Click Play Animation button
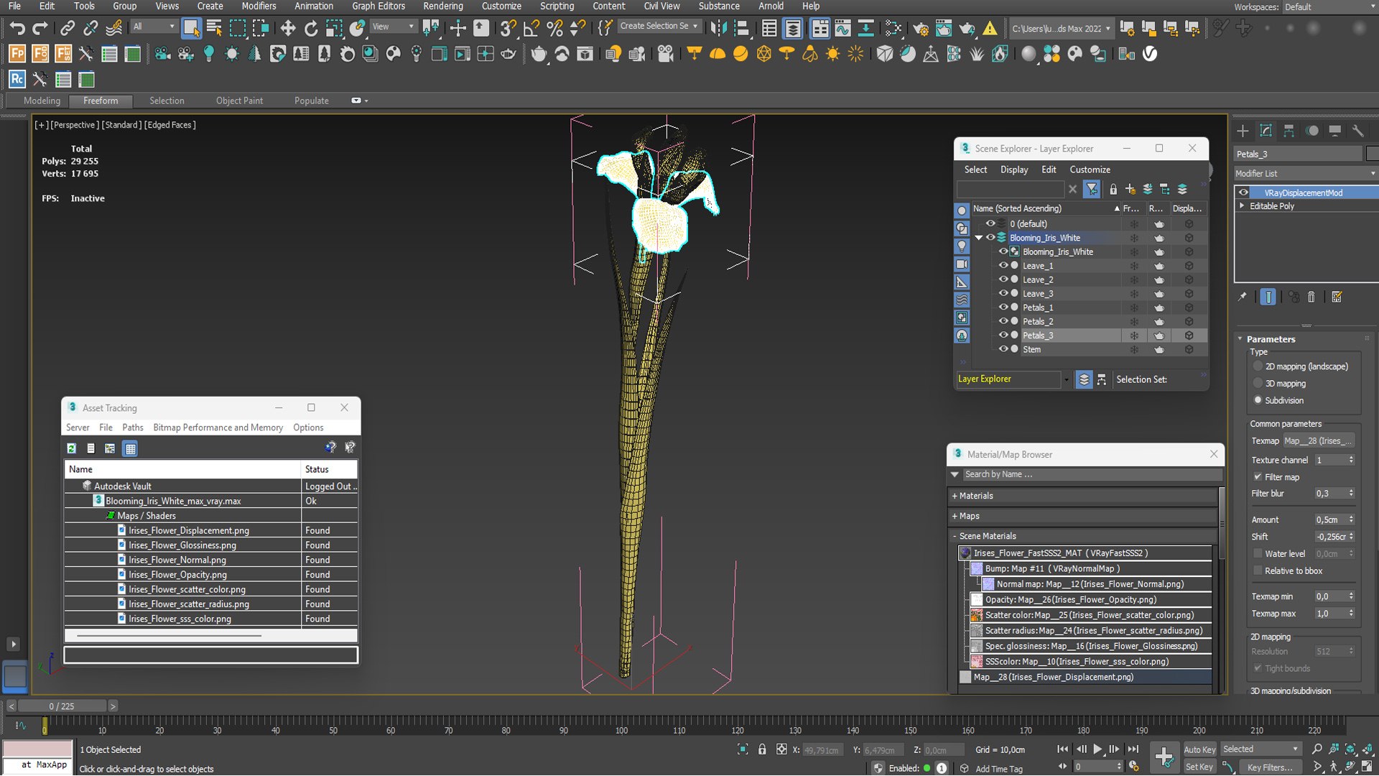 pos(1097,749)
